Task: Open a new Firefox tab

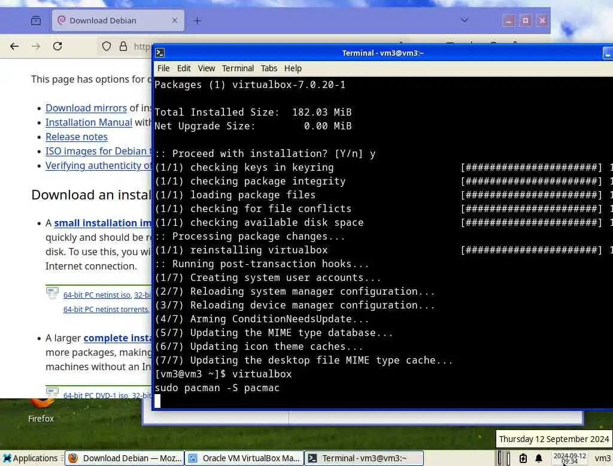Action: coord(198,20)
